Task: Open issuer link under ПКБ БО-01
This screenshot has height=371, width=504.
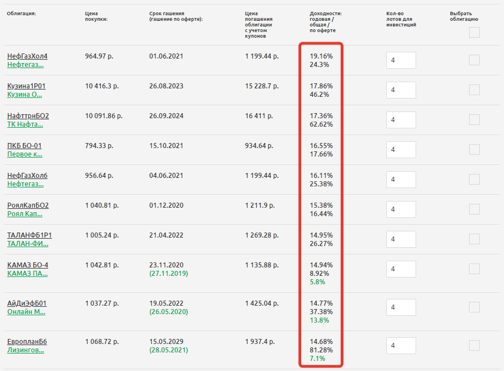Action: tap(24, 154)
